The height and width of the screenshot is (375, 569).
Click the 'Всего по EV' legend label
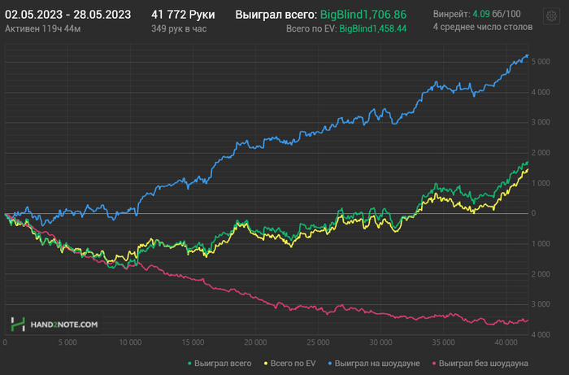pos(293,364)
